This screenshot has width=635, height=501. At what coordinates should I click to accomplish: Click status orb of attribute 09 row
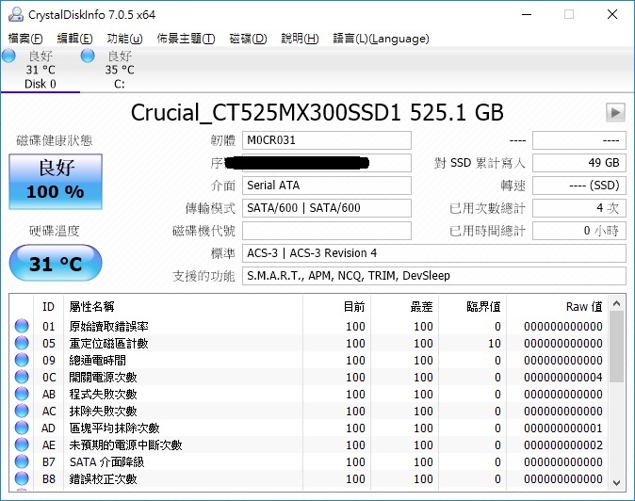point(22,360)
